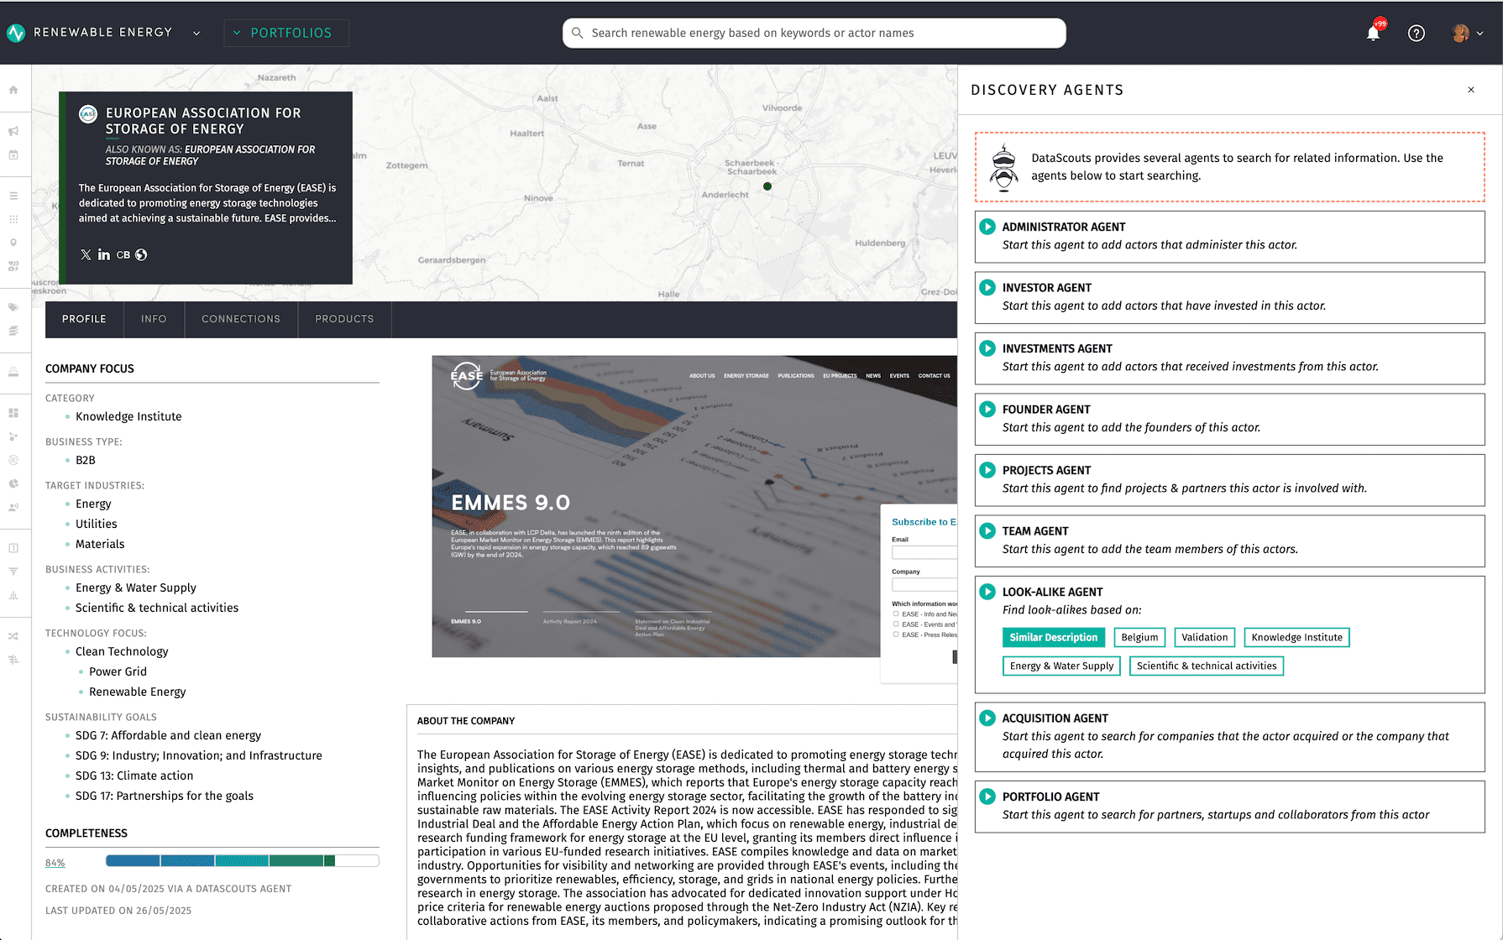
Task: Click the DataScouts logo icon
Action: click(x=16, y=33)
